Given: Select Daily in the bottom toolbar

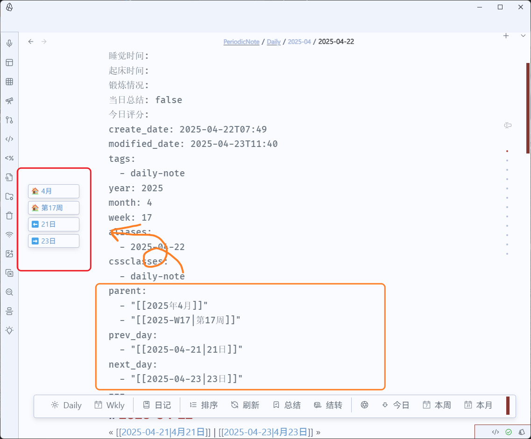Looking at the screenshot, I should point(66,405).
